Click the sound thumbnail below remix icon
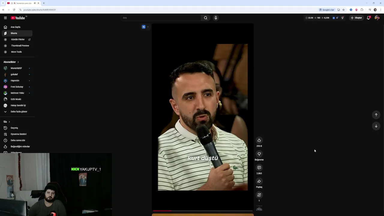384x216 pixels. pyautogui.click(x=259, y=209)
